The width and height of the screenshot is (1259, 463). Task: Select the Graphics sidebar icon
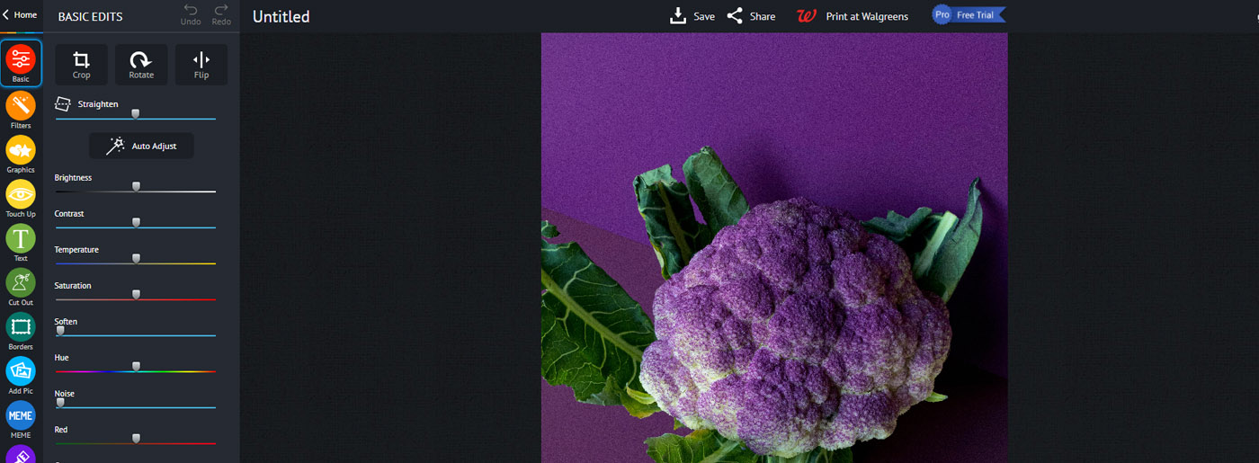(21, 152)
